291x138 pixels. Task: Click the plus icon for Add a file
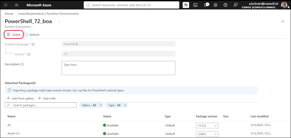point(39,98)
